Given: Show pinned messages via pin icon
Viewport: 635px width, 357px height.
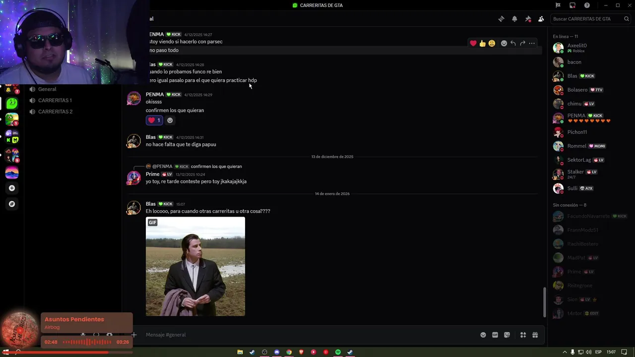Looking at the screenshot, I should 528,19.
